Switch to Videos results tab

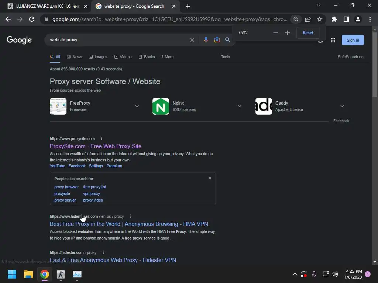pos(123,57)
